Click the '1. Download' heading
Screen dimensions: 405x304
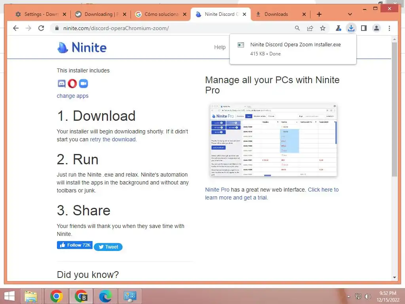pyautogui.click(x=96, y=116)
